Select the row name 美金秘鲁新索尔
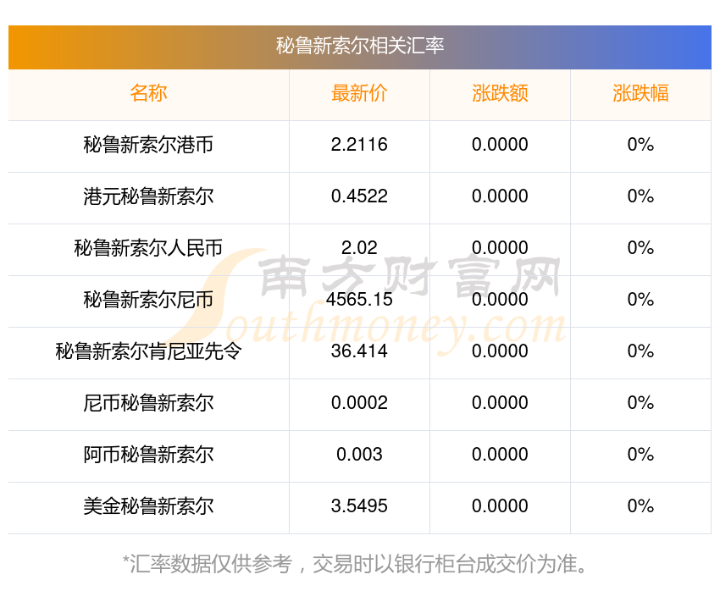Image resolution: width=720 pixels, height=591 pixels. point(148,506)
